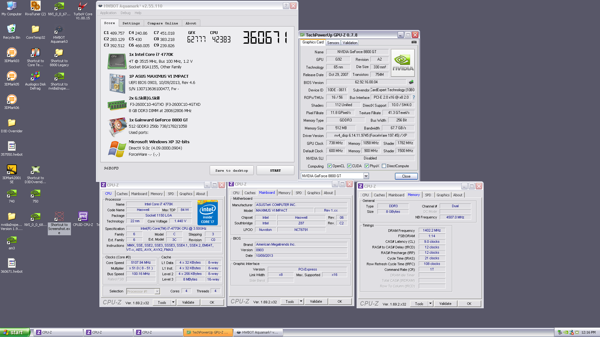The height and width of the screenshot is (337, 600).
Task: Switch to TechPowerUp GPU-Z taskbar item
Action: click(208, 332)
